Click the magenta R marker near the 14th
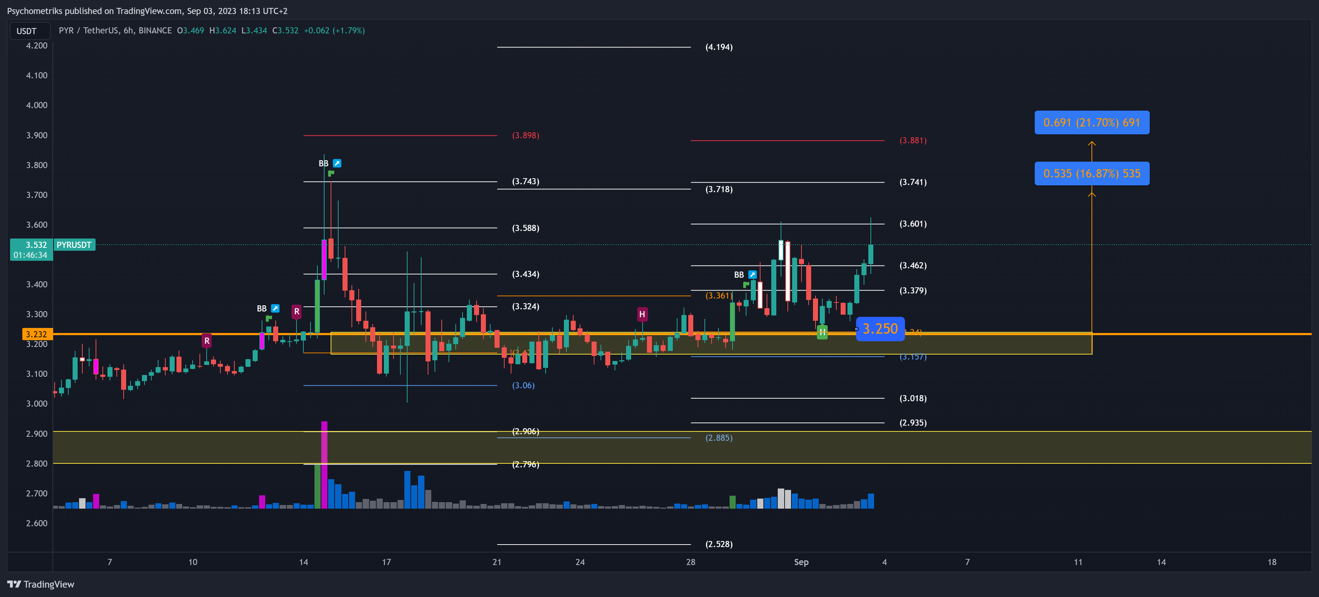1319x597 pixels. tap(297, 311)
